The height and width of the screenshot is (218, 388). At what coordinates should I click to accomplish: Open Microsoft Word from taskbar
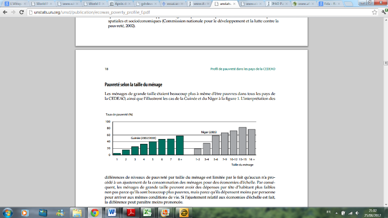112,213
